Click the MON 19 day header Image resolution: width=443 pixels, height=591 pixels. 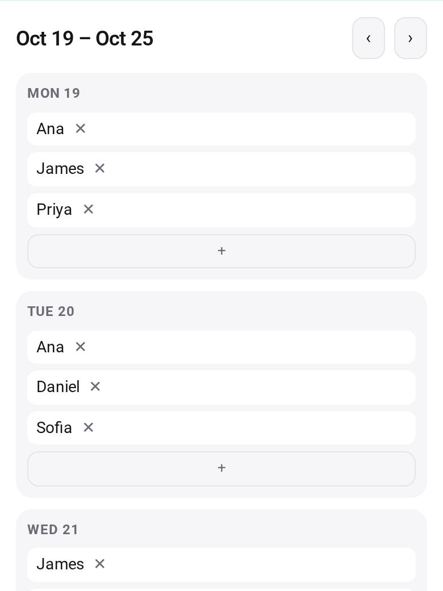53,93
